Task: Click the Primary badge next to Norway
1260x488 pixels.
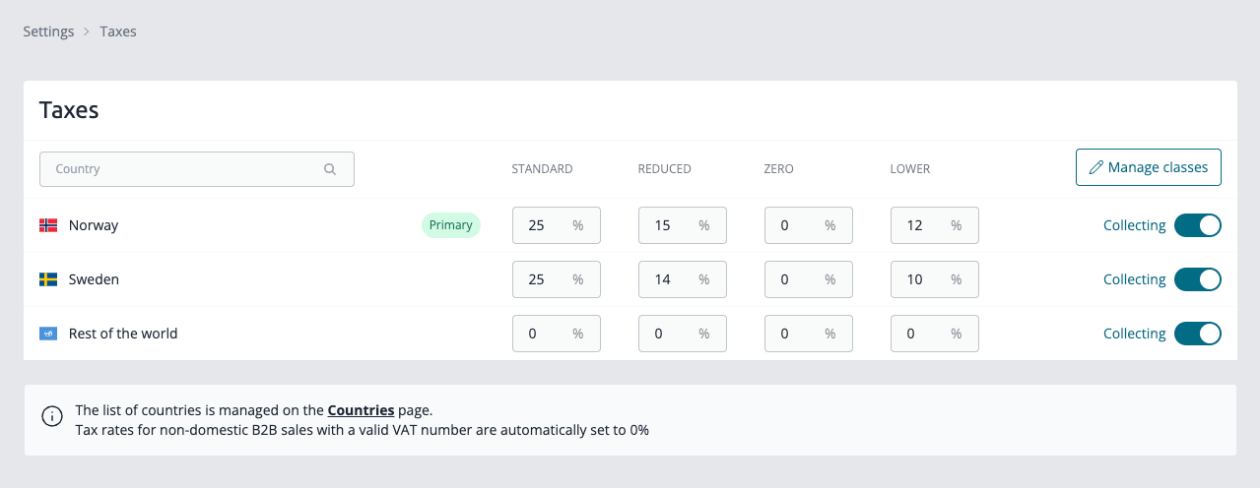Action: tap(451, 225)
